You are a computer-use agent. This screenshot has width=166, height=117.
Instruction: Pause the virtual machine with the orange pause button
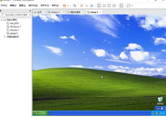64,6
